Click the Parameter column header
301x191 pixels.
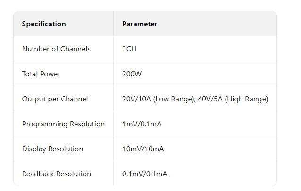(140, 24)
